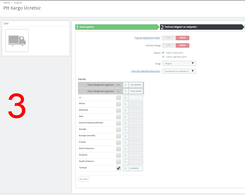Click the Taşıma Maliyetlerini Ekle label
245x195 pixels.
coord(147,38)
